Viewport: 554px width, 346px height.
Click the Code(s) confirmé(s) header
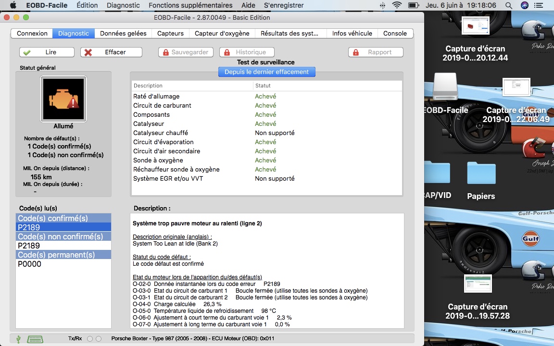tap(63, 218)
